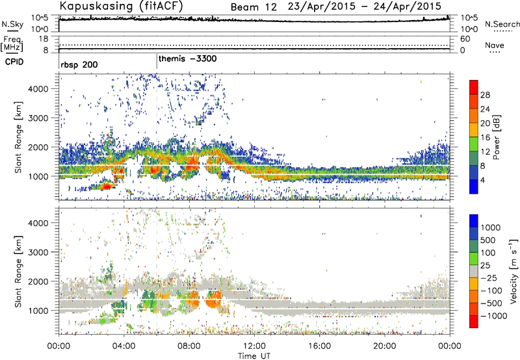Click the '20:00' time axis tick label

384,346
